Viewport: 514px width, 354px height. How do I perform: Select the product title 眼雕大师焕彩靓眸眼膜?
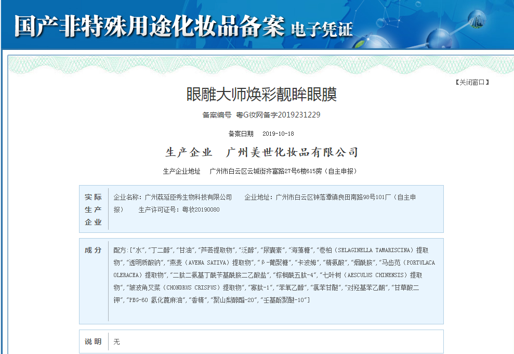[x=261, y=95]
